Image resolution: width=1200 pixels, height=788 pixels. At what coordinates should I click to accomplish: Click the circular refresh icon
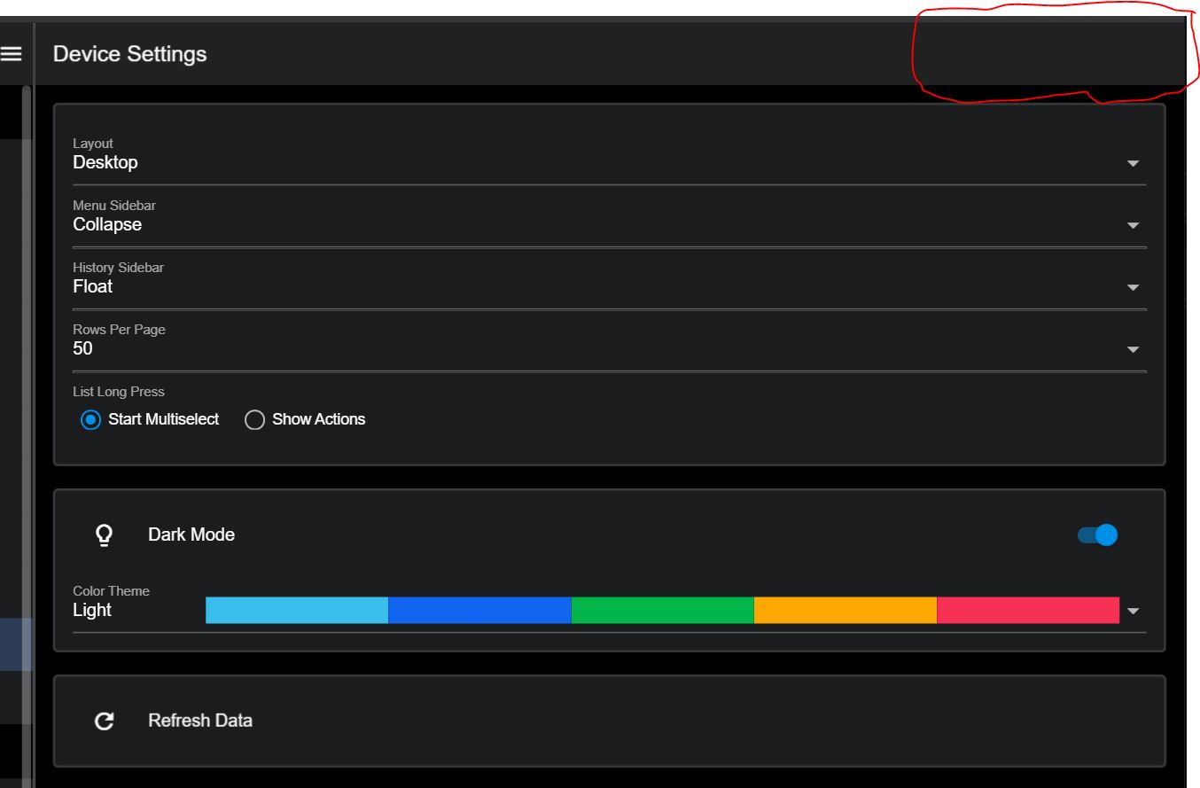104,721
